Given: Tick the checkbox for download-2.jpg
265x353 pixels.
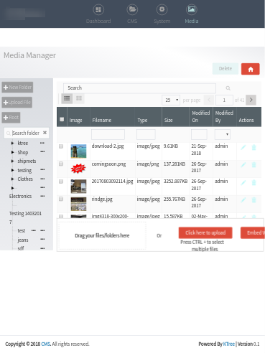Looking at the screenshot, I should coord(61,146).
